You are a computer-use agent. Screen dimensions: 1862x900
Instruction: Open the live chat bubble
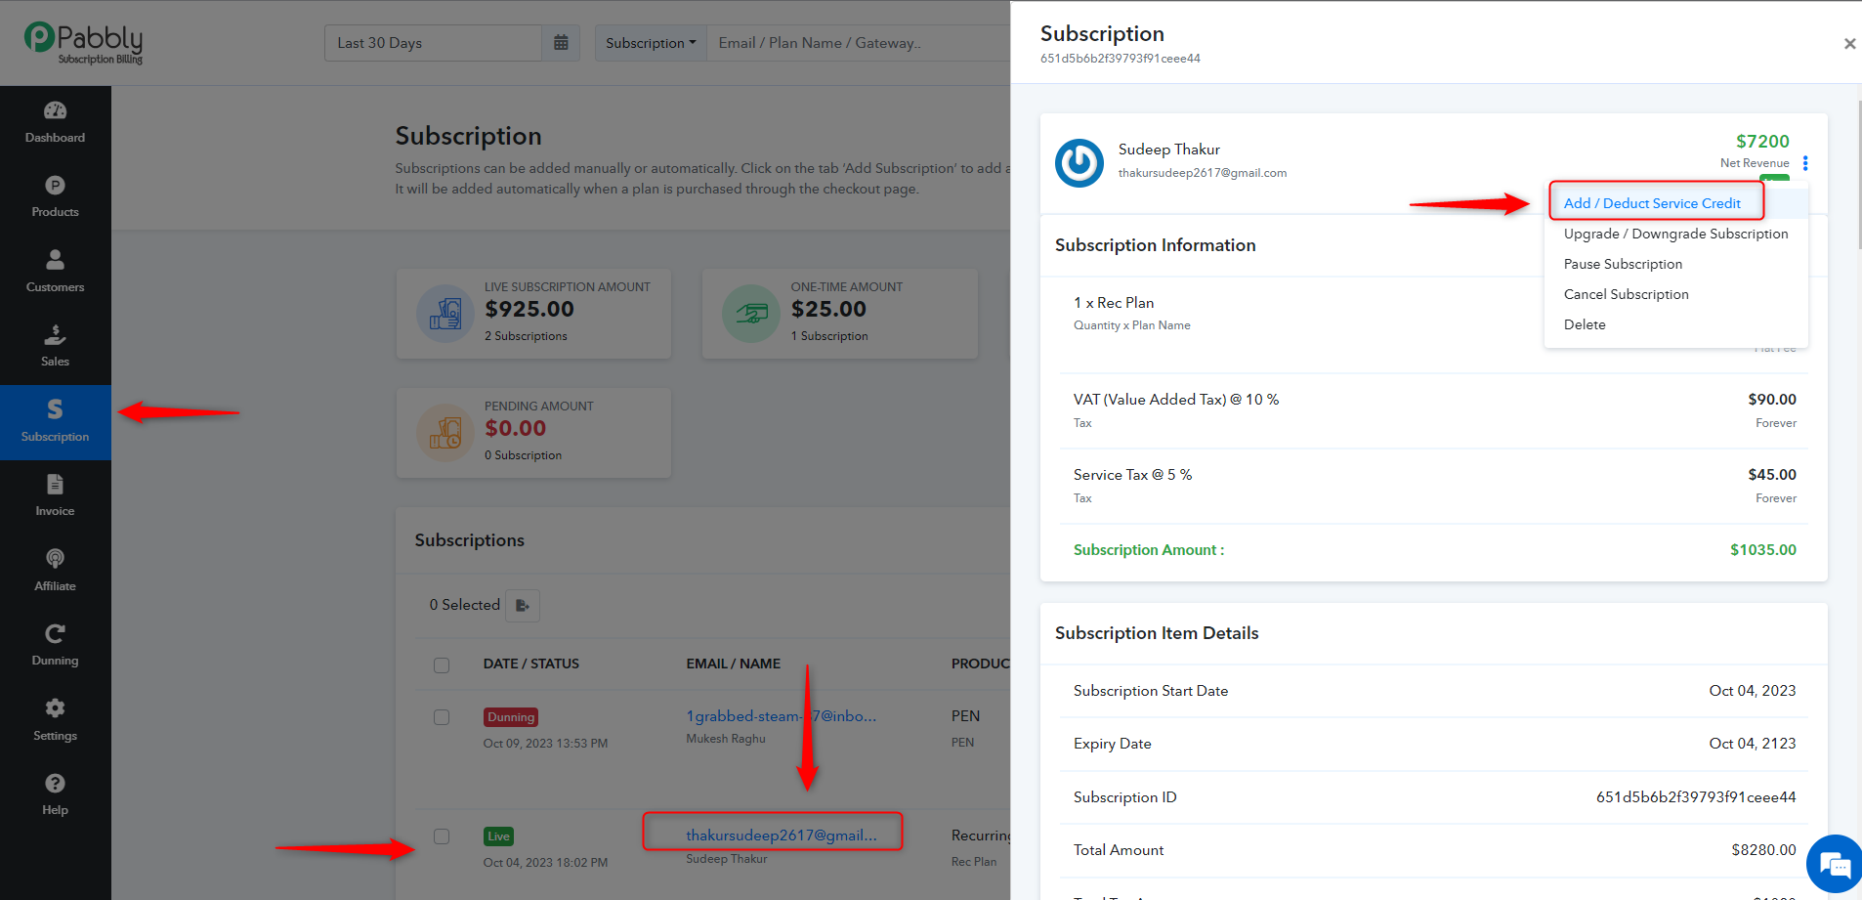pyautogui.click(x=1835, y=865)
